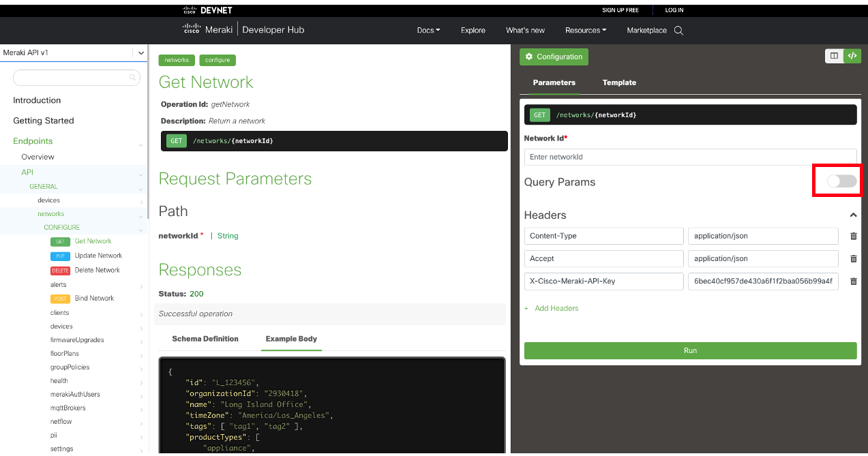Open the Resources dropdown menu
868x456 pixels.
[585, 30]
